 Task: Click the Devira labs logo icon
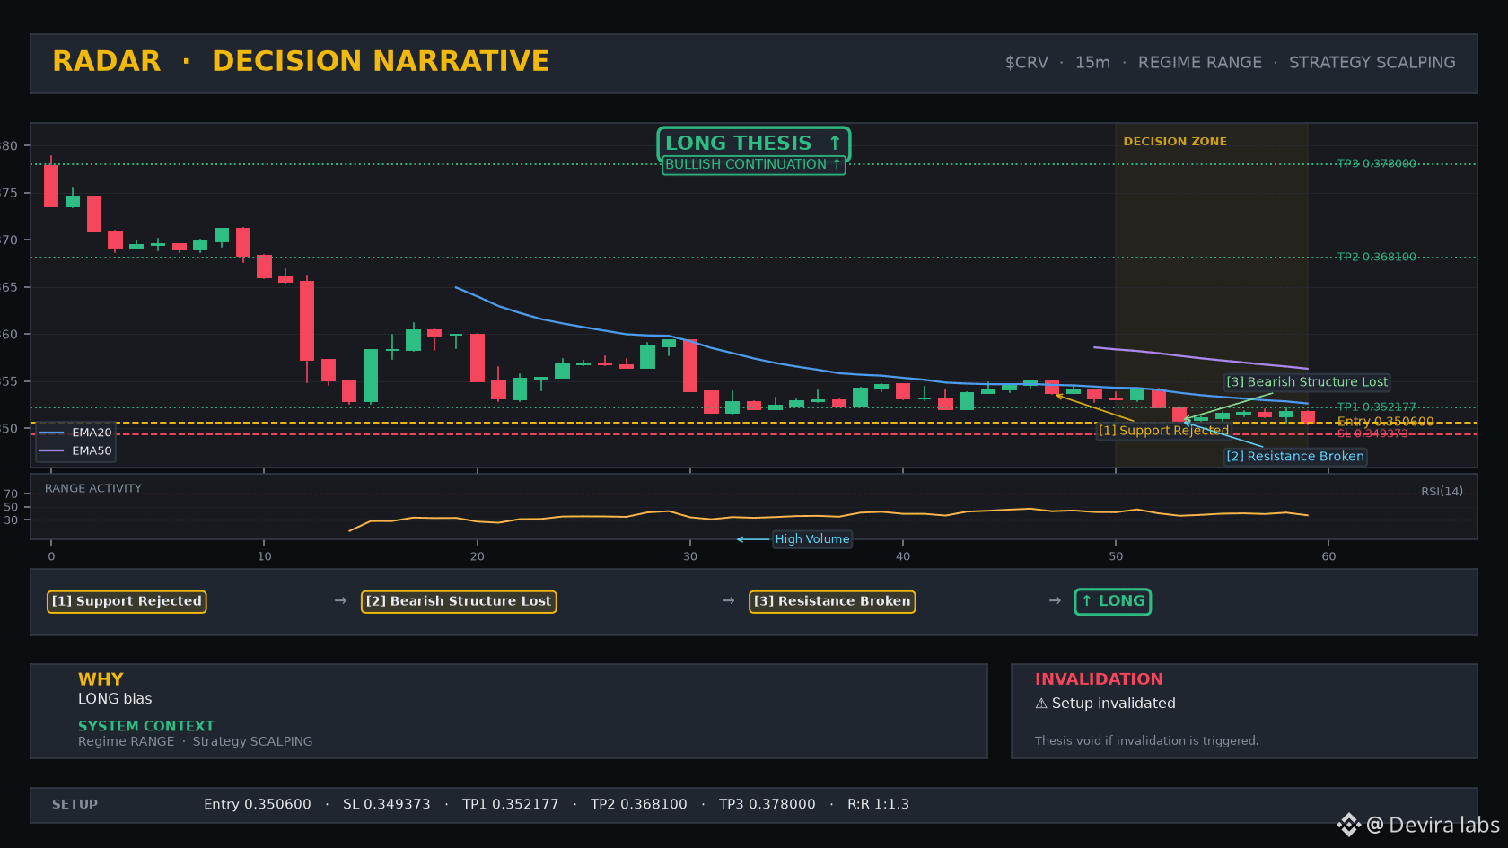tap(1348, 825)
